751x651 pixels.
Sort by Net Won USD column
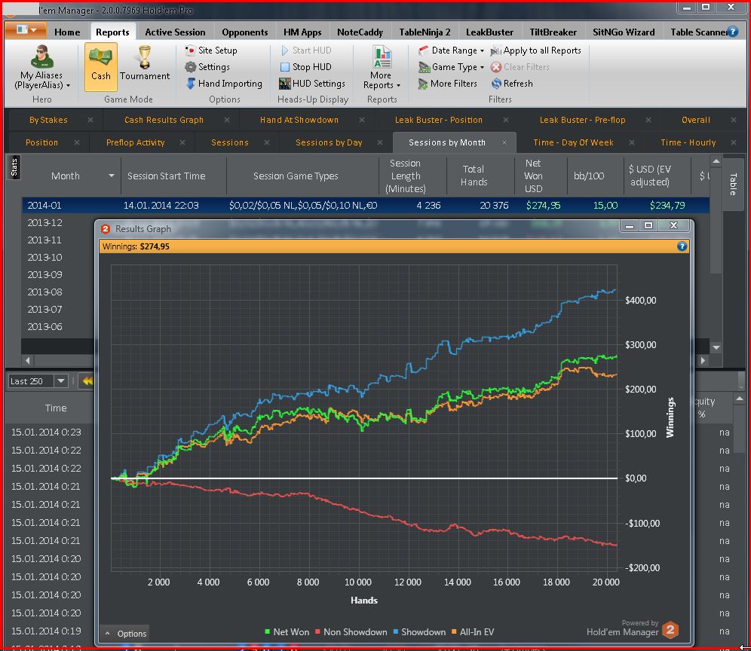[533, 176]
